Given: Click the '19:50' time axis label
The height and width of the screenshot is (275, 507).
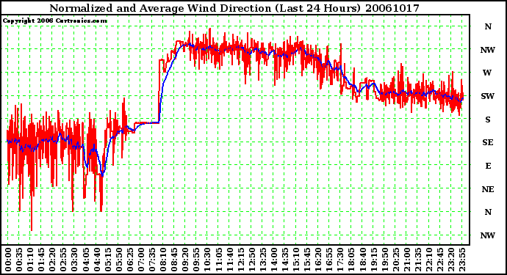Looking at the screenshot, I should tap(384, 260).
